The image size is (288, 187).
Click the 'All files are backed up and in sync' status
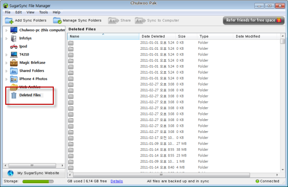178,181
